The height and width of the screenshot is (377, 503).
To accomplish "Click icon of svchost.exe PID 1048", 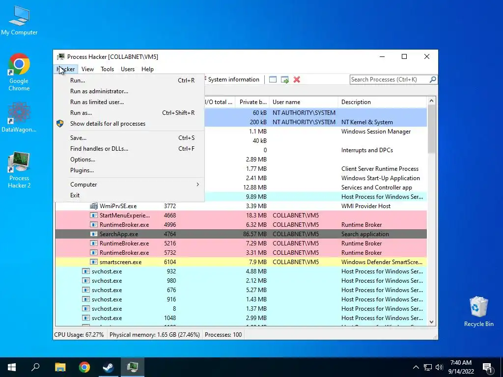I will 85,318.
